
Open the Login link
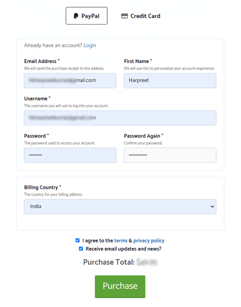coord(90,45)
